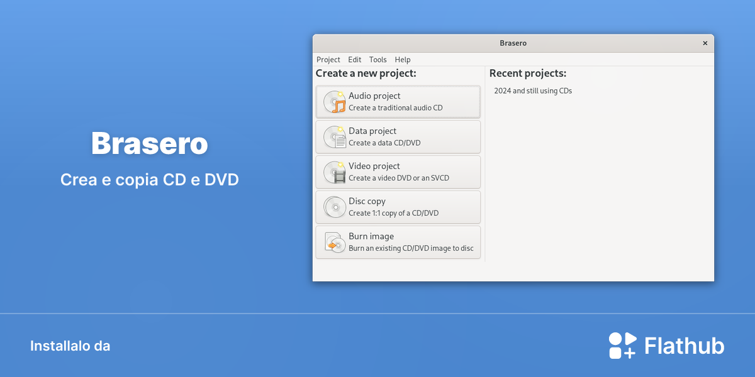755x377 pixels.
Task: Open the Tools menu
Action: click(x=378, y=60)
